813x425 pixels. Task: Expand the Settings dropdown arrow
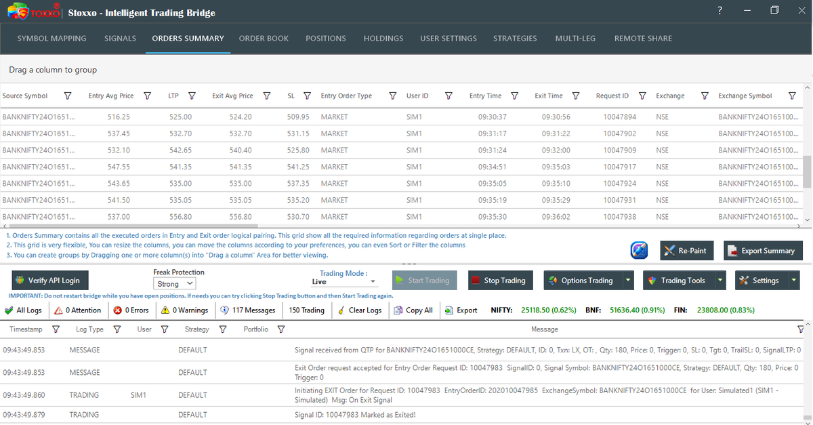pyautogui.click(x=793, y=281)
